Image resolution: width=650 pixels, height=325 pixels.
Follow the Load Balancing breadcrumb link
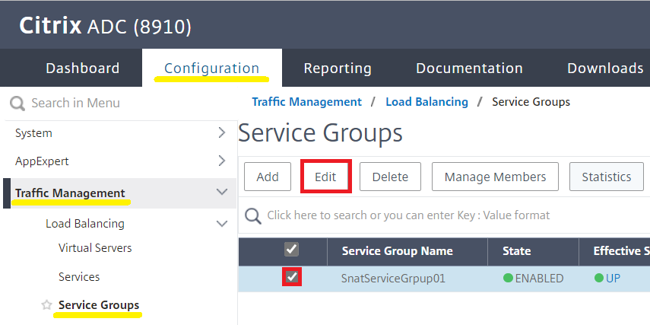click(426, 102)
